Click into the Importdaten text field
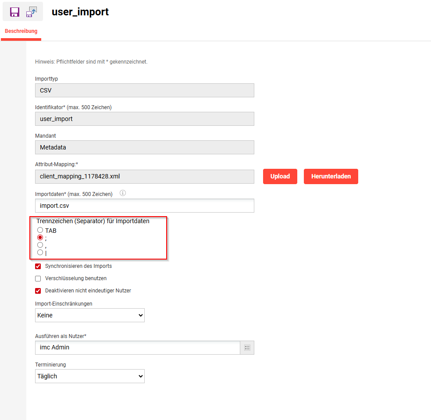 [144, 206]
